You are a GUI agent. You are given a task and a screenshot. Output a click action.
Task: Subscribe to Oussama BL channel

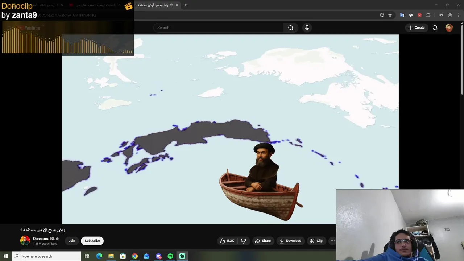(x=92, y=241)
